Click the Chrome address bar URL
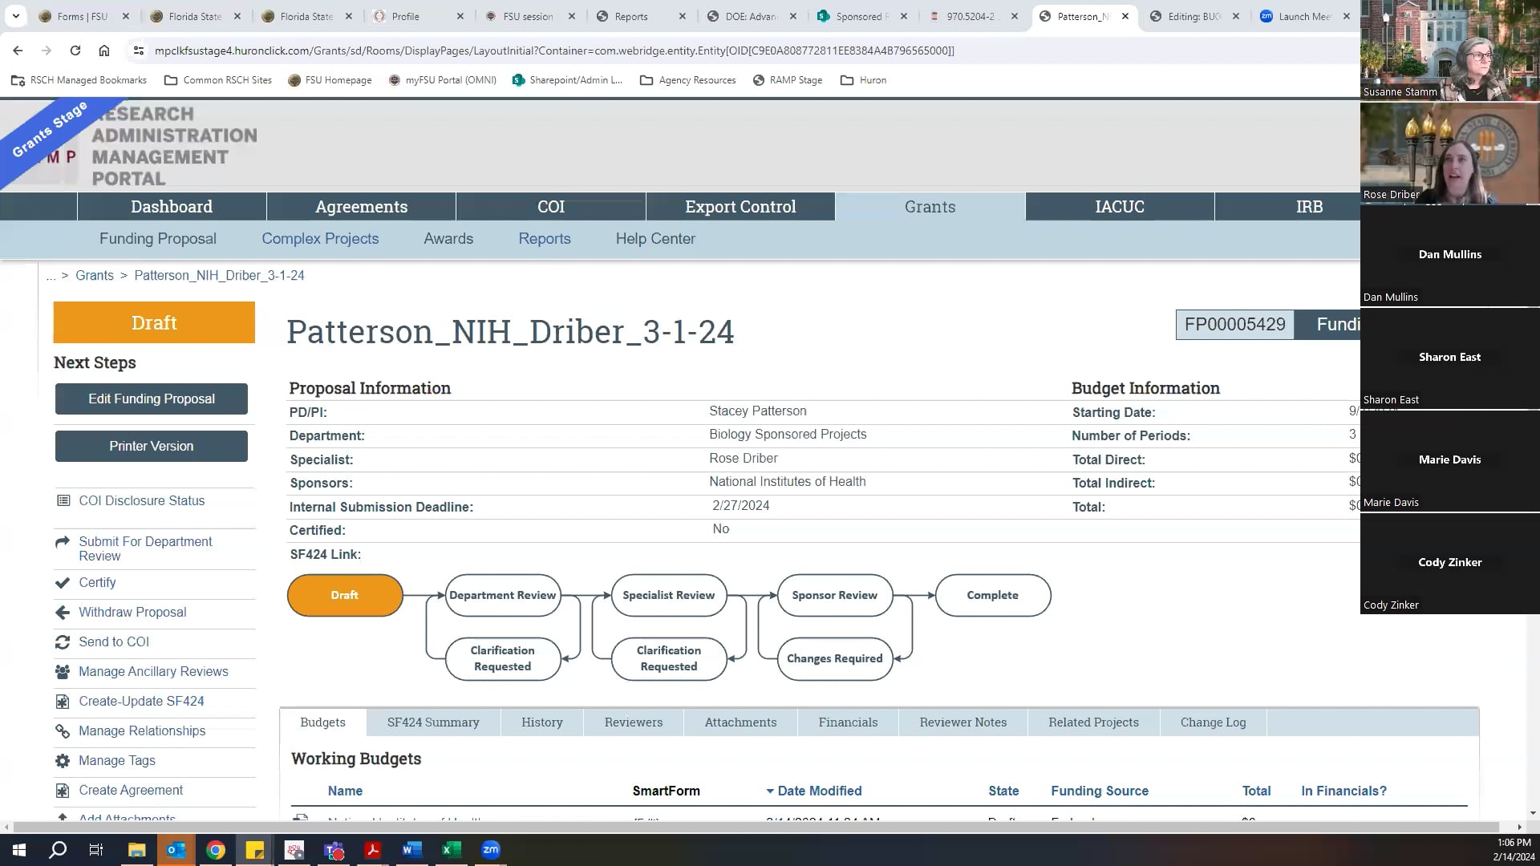Screen dimensions: 1540x866 click(553, 51)
